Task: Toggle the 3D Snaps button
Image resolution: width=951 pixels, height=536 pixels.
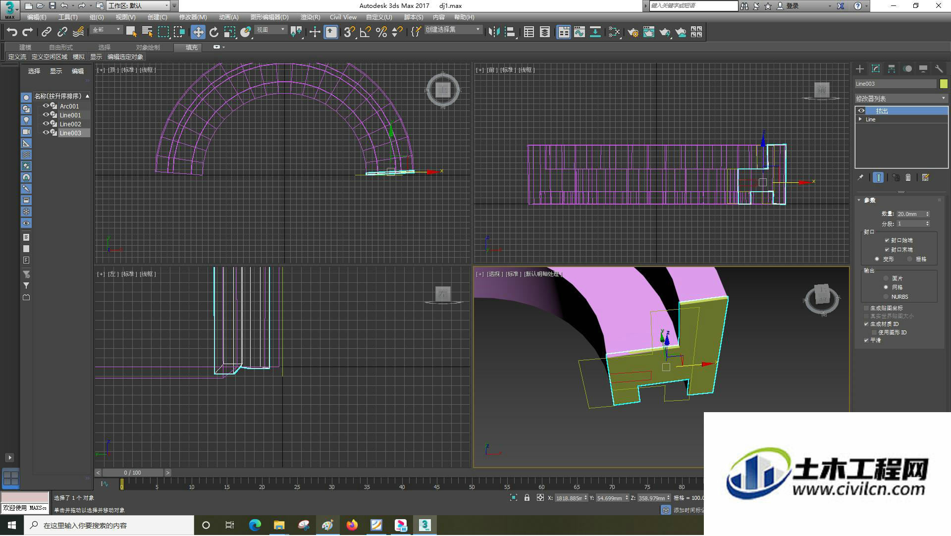Action: [349, 32]
